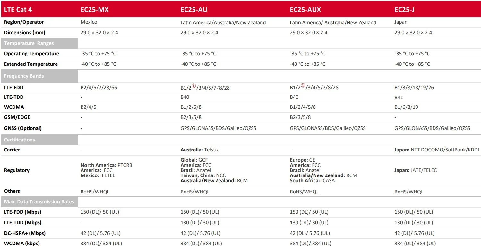Click the LTE Cat 4 header label

(18, 10)
